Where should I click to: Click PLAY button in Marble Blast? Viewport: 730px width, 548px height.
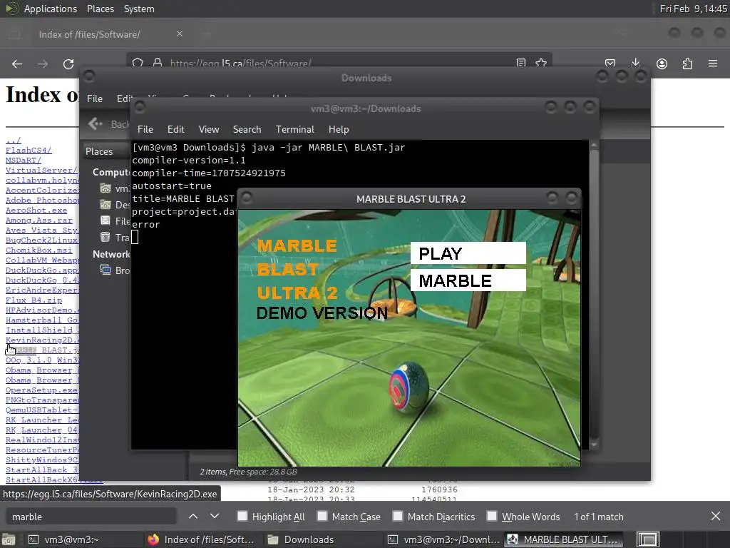click(x=468, y=253)
